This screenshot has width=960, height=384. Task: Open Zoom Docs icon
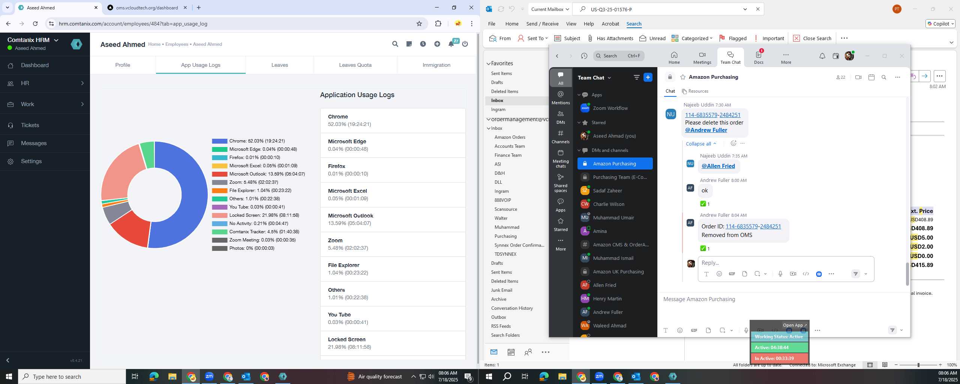click(759, 58)
